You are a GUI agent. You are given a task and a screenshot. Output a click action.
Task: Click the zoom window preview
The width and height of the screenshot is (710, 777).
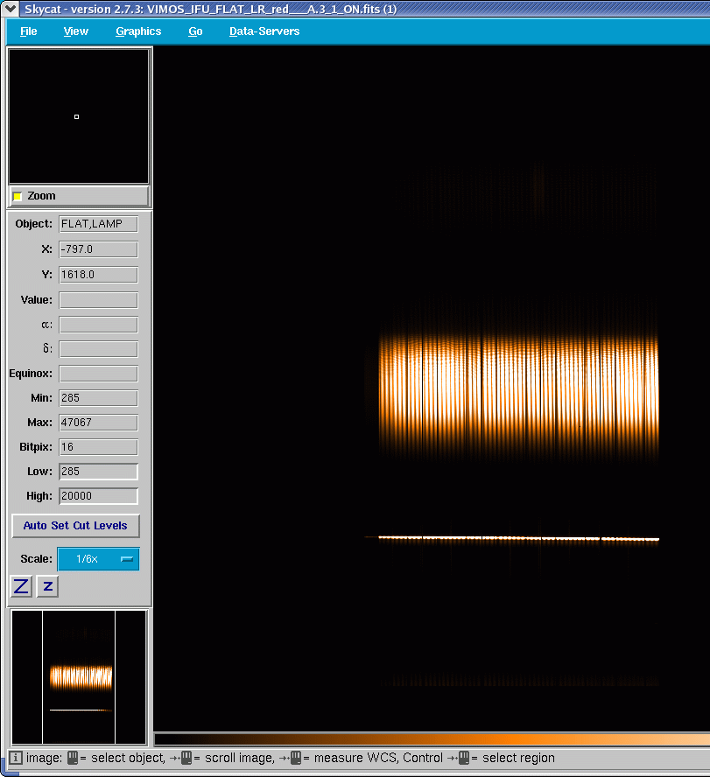tap(79, 116)
